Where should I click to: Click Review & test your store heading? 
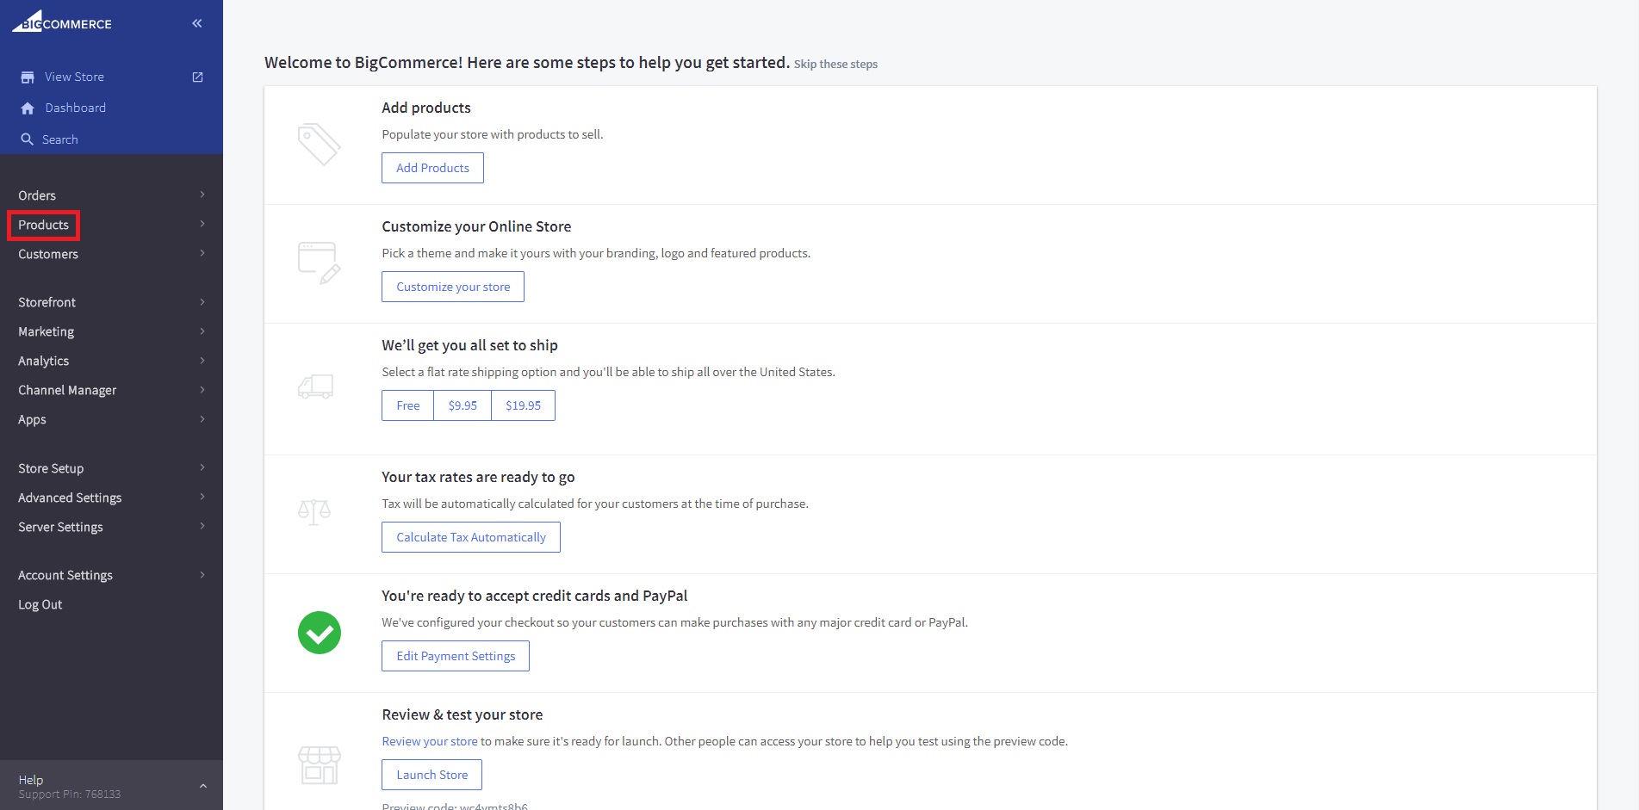463,714
